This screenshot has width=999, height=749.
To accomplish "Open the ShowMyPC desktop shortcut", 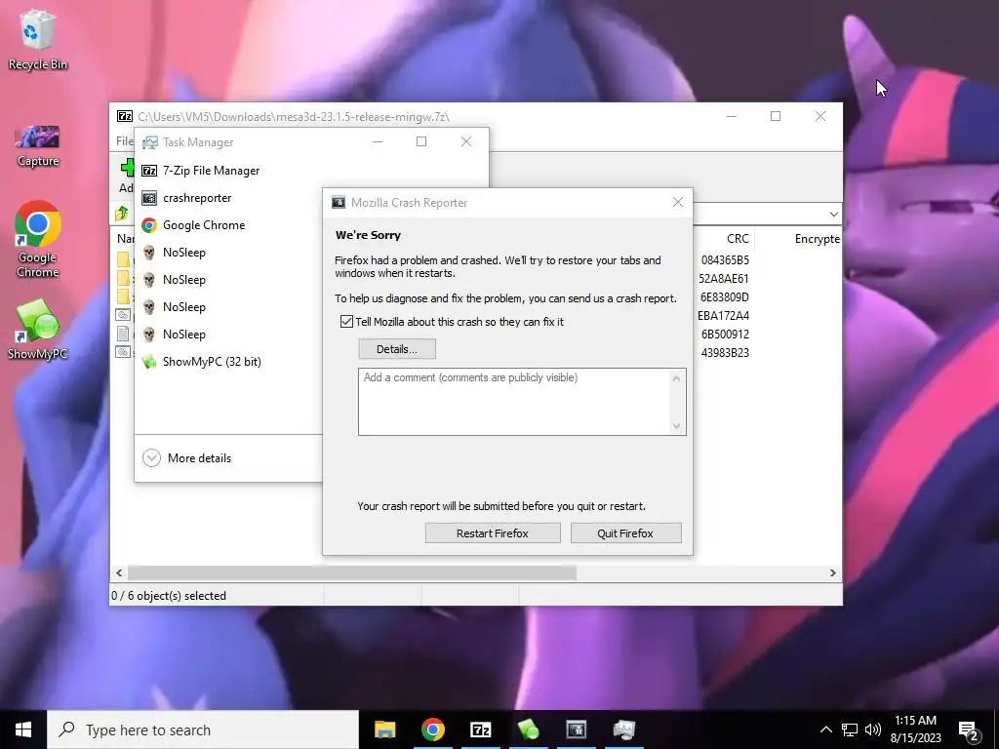I will (38, 330).
